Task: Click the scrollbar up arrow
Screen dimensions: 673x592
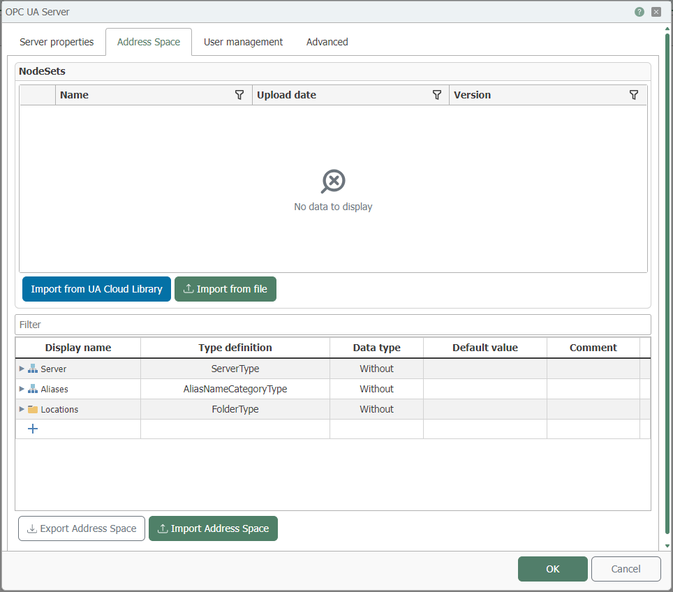Action: pos(667,29)
